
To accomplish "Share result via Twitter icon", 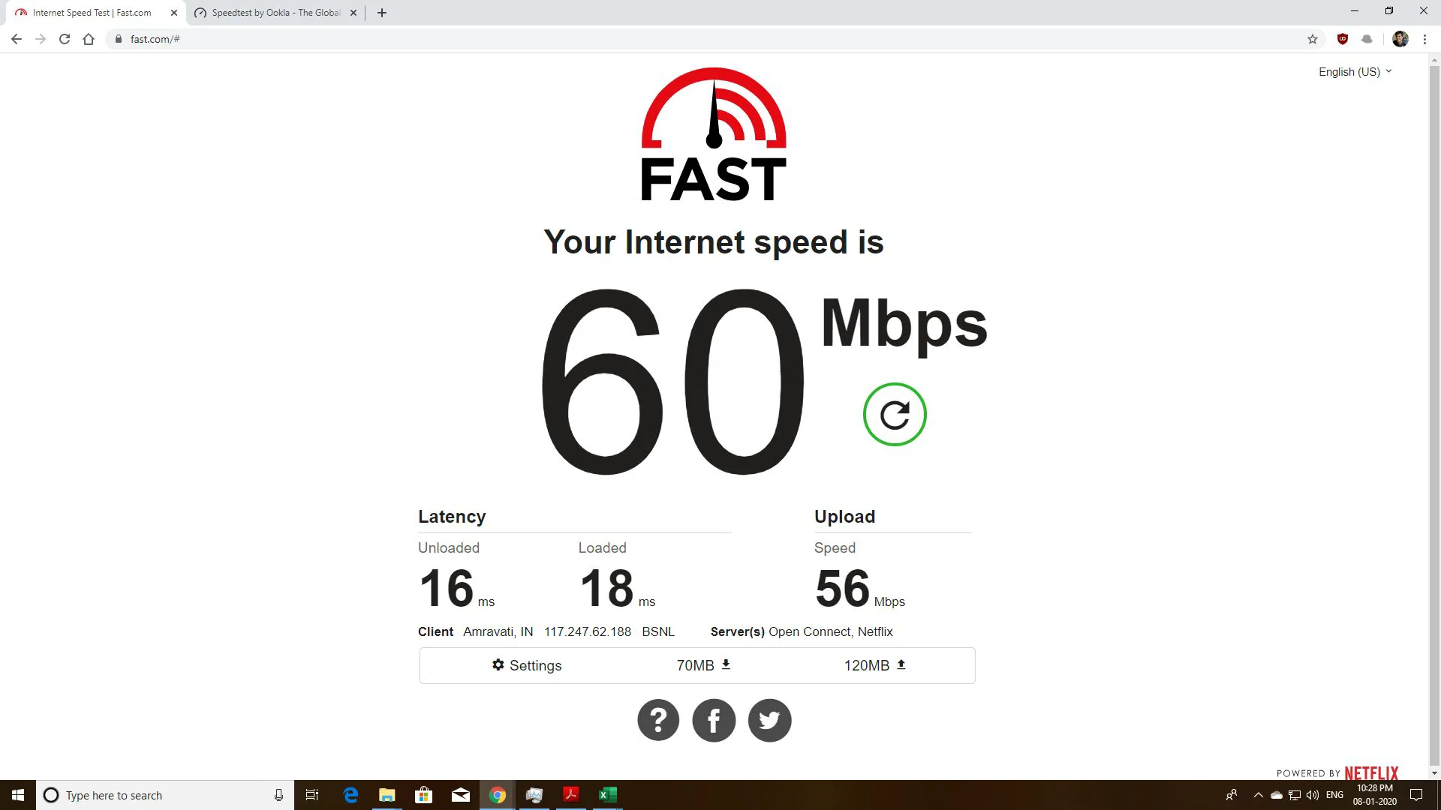I will [x=769, y=721].
